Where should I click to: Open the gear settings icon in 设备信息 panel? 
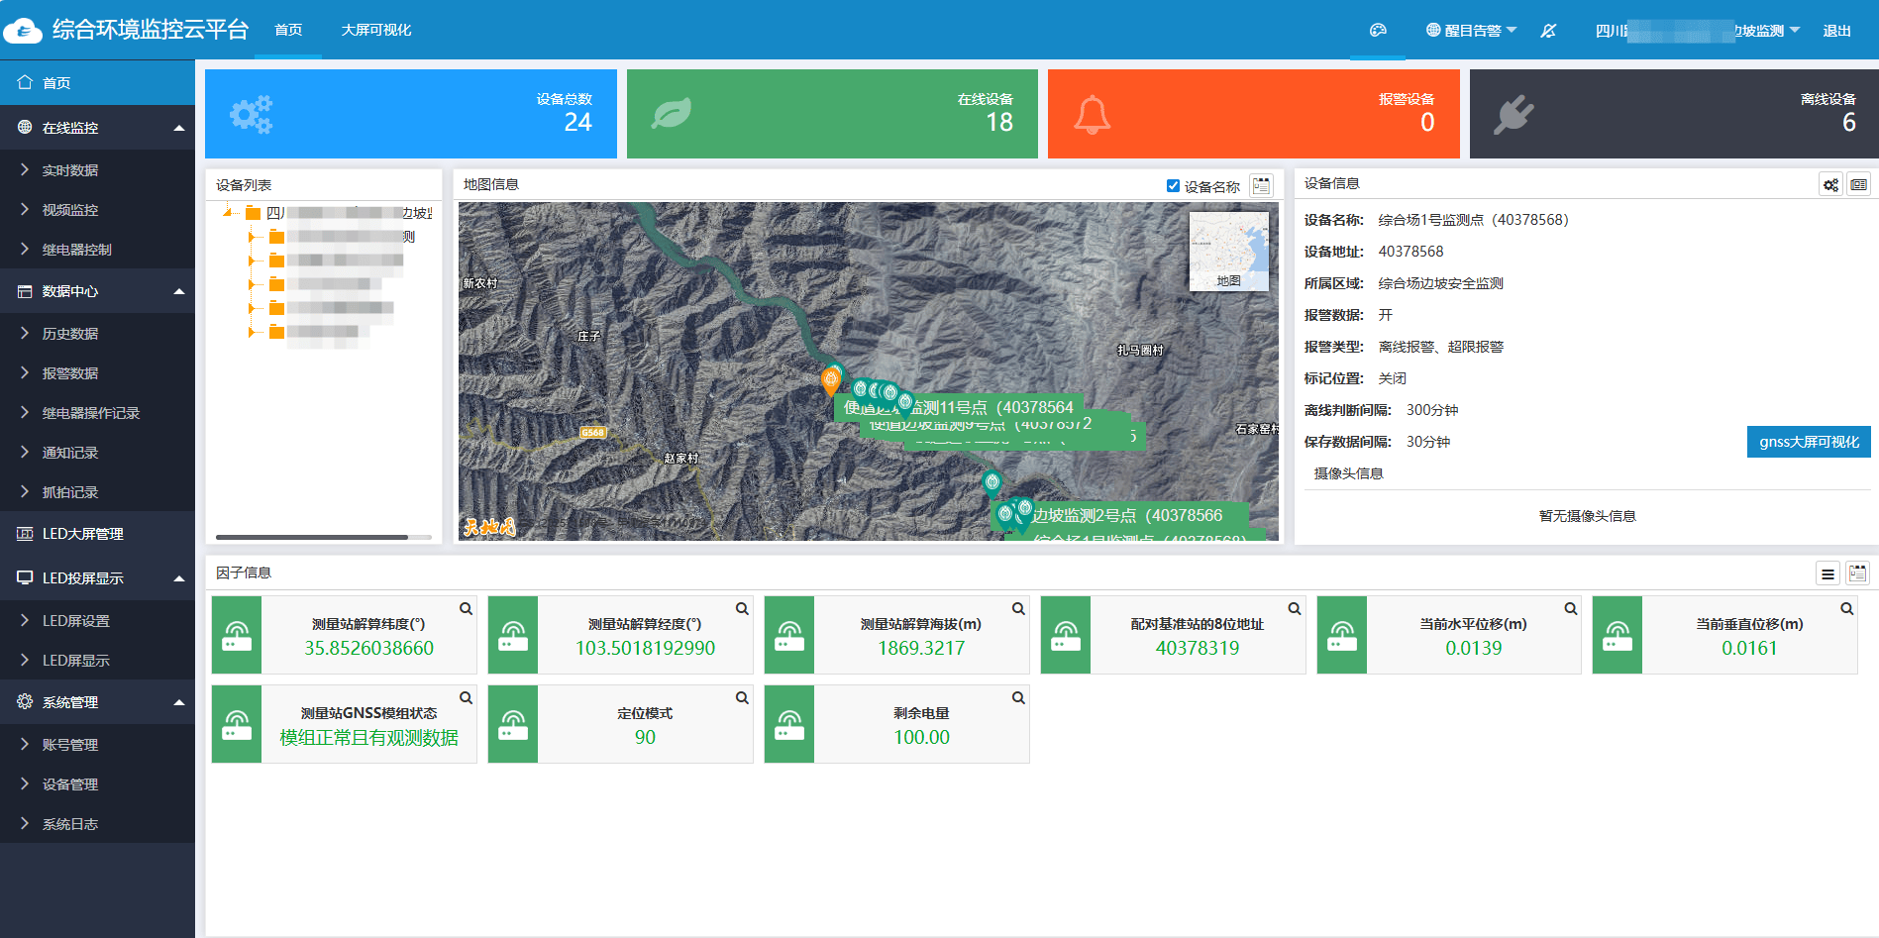click(1830, 185)
